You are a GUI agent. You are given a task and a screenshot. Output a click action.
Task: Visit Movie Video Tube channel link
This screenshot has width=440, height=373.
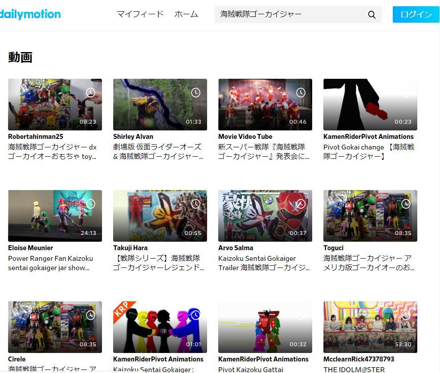coord(245,137)
